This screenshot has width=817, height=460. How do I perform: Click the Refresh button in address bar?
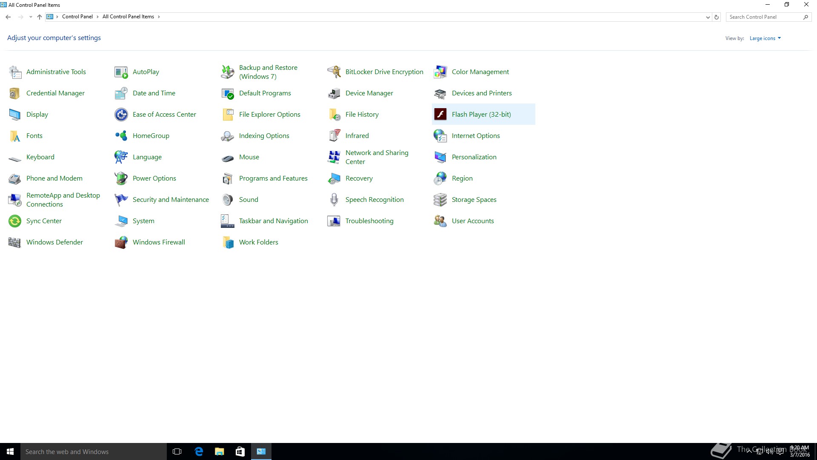click(x=717, y=17)
